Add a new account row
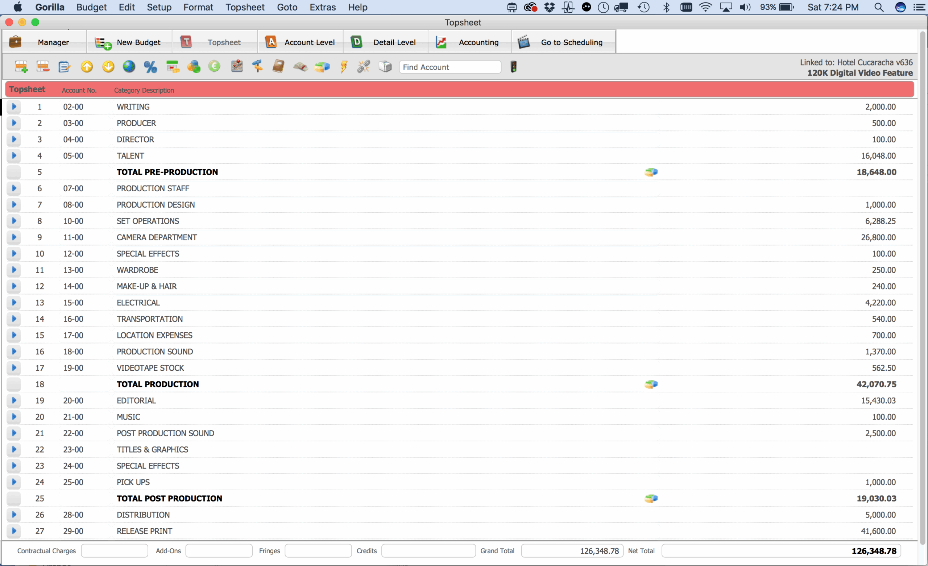The image size is (928, 566). (21, 67)
